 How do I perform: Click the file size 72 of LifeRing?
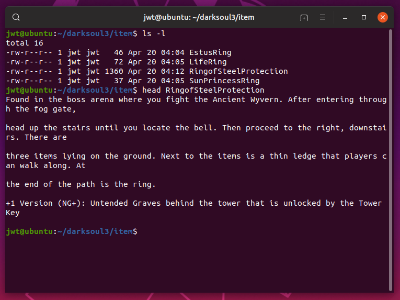coord(119,62)
